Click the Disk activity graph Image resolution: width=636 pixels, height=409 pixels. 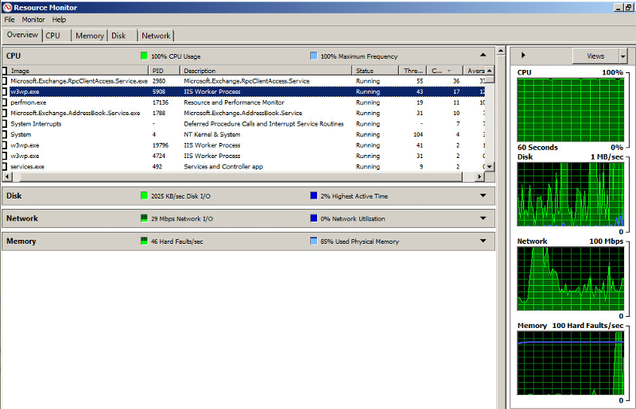pyautogui.click(x=570, y=194)
